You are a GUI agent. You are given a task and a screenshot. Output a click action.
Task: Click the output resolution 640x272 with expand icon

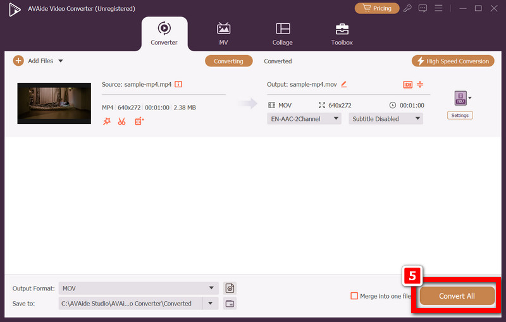[x=335, y=105]
